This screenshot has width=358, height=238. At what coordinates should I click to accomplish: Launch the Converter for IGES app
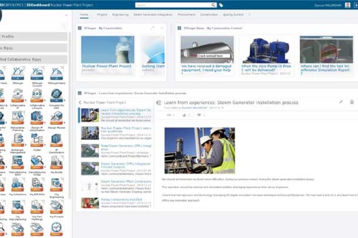coord(56,96)
